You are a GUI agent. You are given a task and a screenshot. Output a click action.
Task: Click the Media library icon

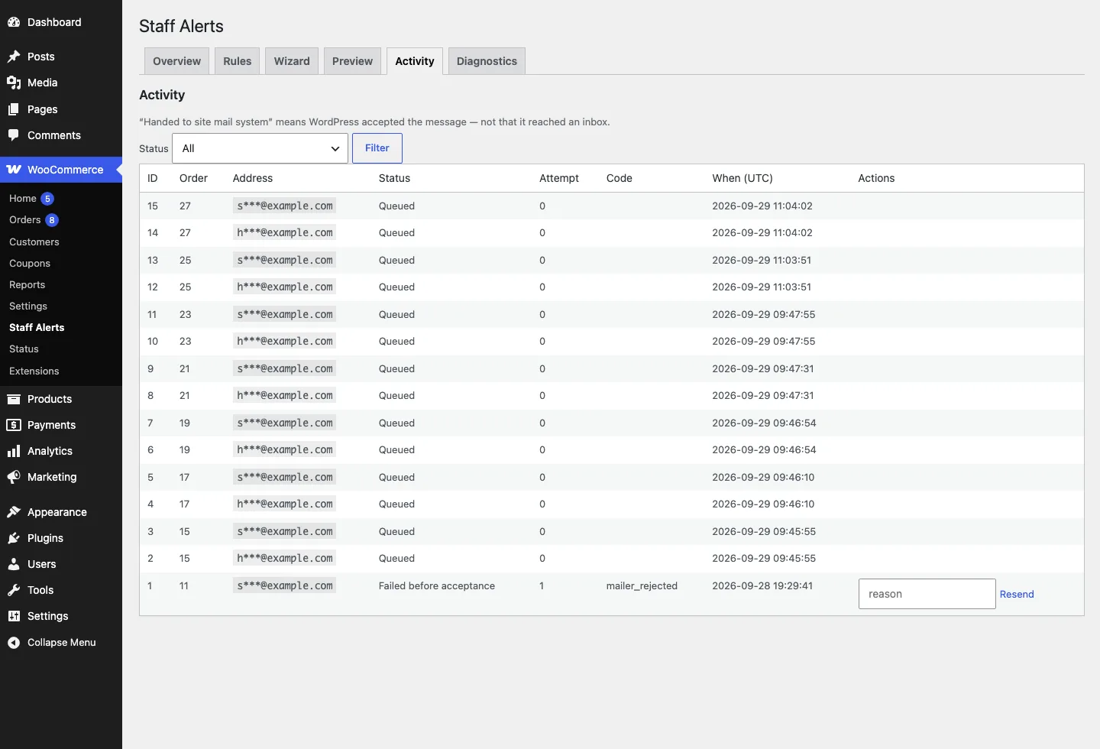pos(14,83)
